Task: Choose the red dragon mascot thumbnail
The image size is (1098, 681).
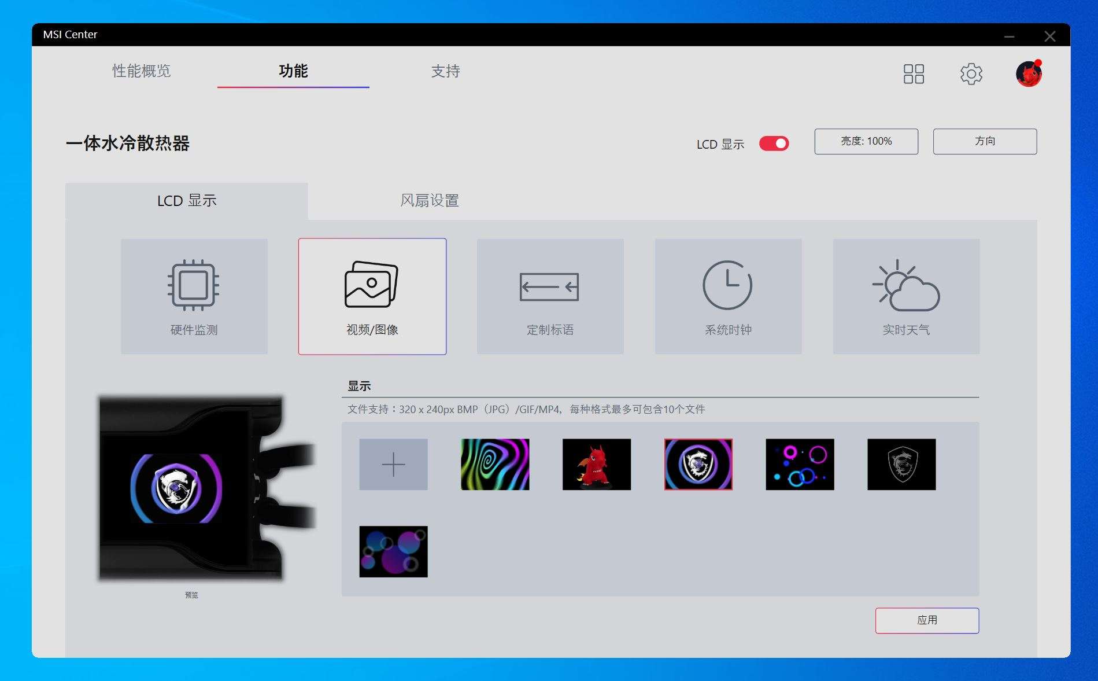Action: coord(597,464)
